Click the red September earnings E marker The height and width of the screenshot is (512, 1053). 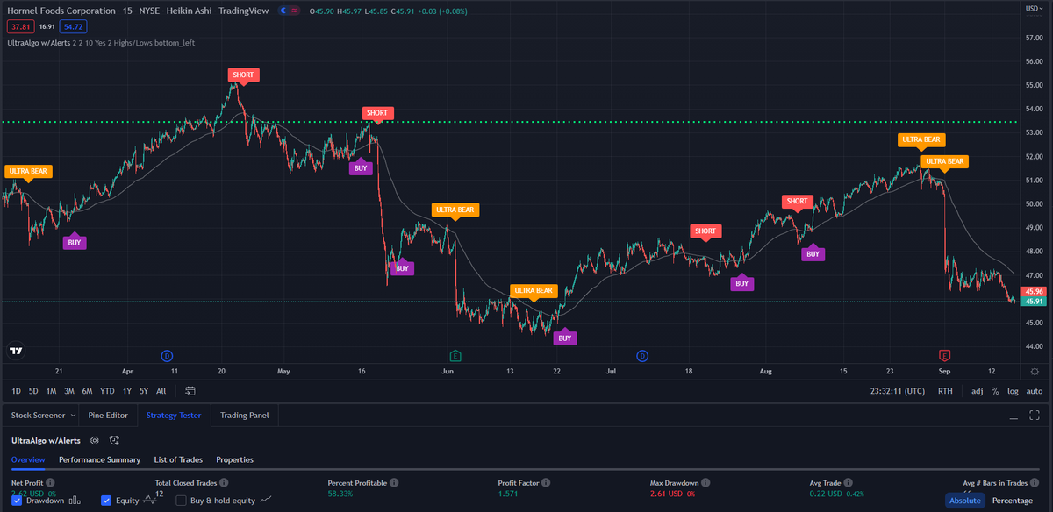click(945, 356)
